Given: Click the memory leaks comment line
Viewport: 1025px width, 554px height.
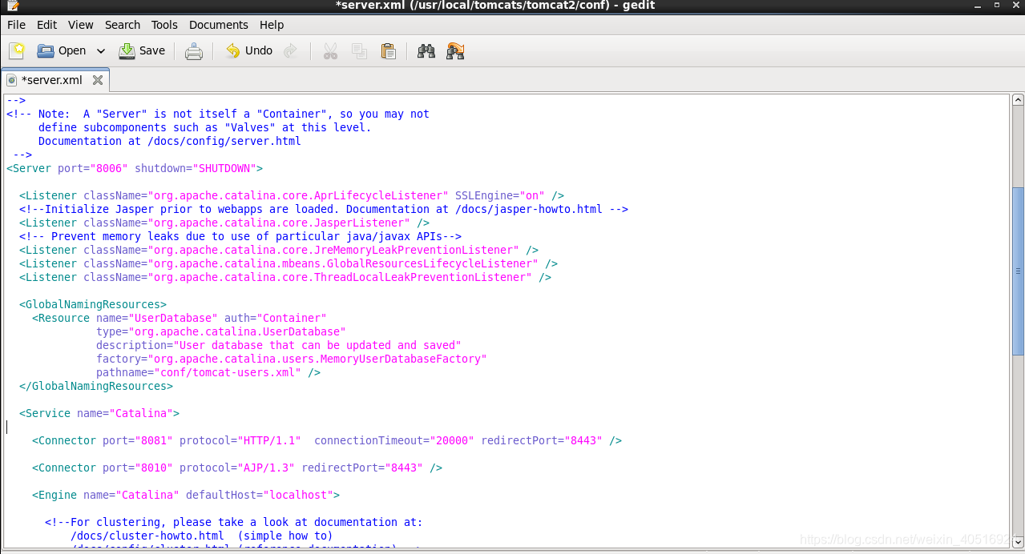Looking at the screenshot, I should point(240,236).
